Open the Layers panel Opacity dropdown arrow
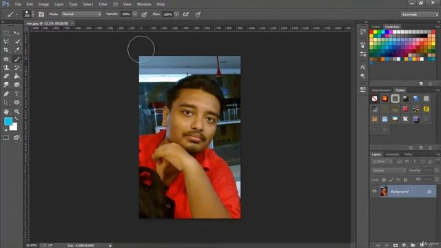 tap(437, 170)
